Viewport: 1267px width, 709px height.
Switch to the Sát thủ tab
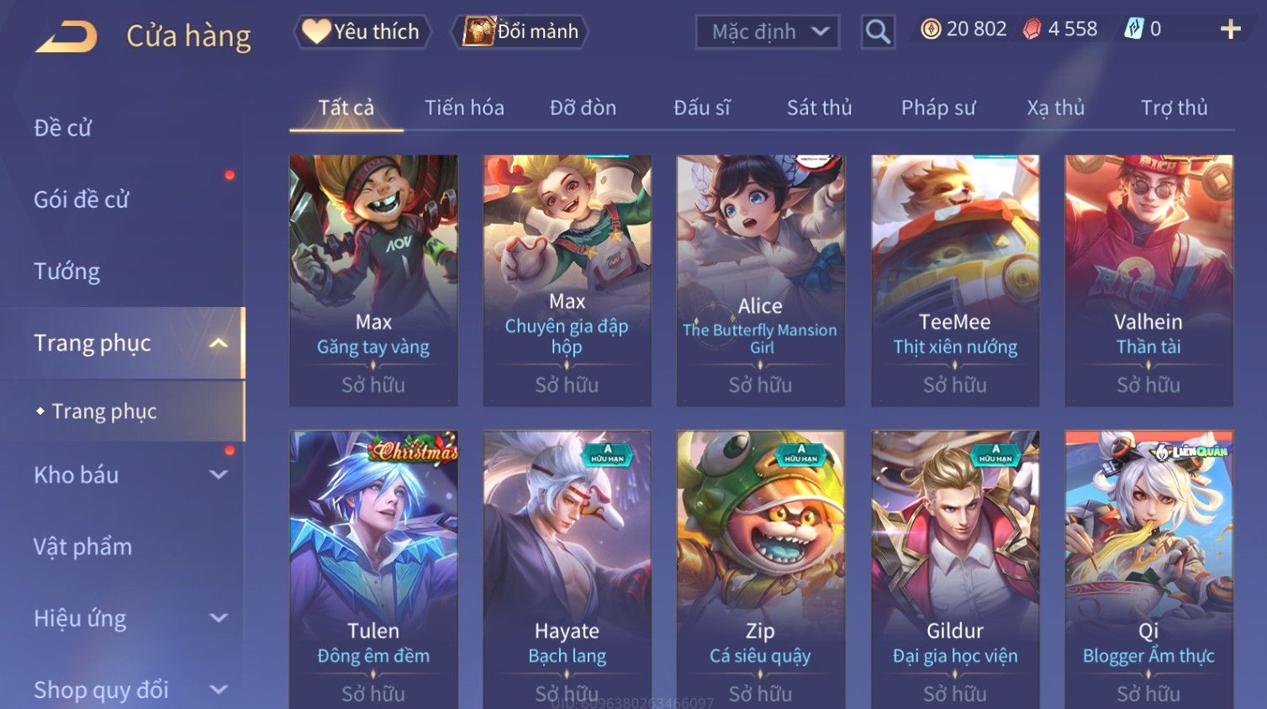819,108
